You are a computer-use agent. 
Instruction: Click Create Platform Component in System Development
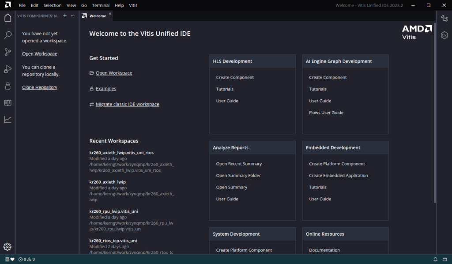pyautogui.click(x=244, y=250)
